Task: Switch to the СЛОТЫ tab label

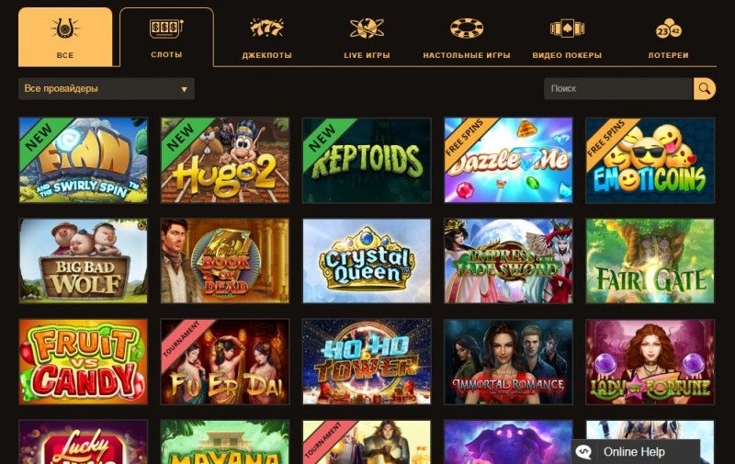Action: pyautogui.click(x=166, y=55)
